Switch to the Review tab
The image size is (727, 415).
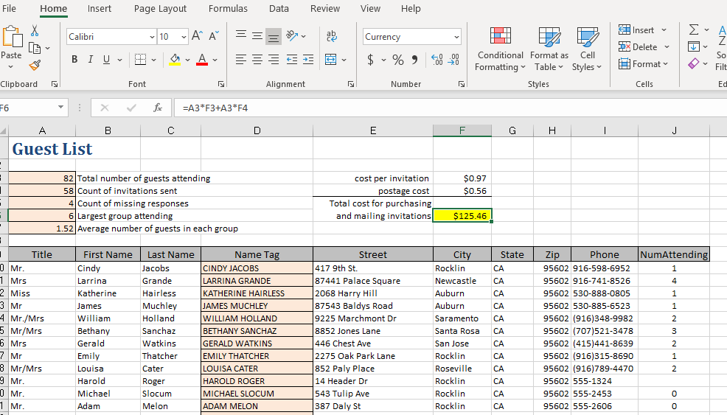[x=325, y=8]
